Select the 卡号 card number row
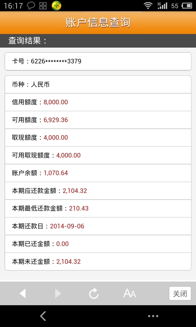 click(x=98, y=61)
